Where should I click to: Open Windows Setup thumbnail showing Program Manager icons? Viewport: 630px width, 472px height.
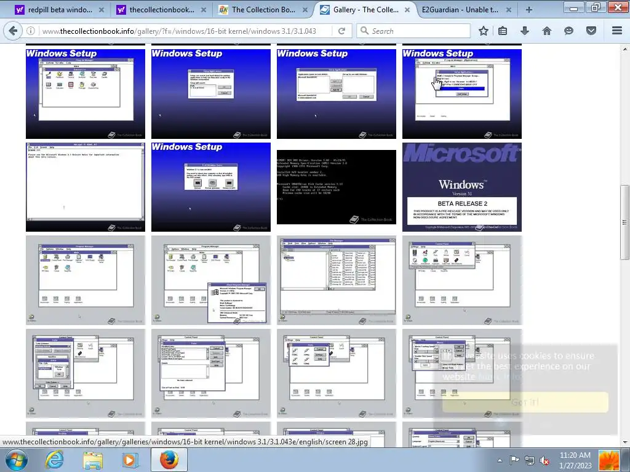[x=86, y=94]
